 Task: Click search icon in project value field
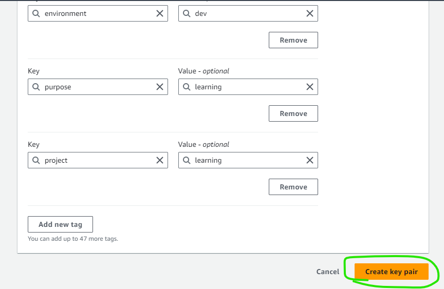(x=187, y=160)
